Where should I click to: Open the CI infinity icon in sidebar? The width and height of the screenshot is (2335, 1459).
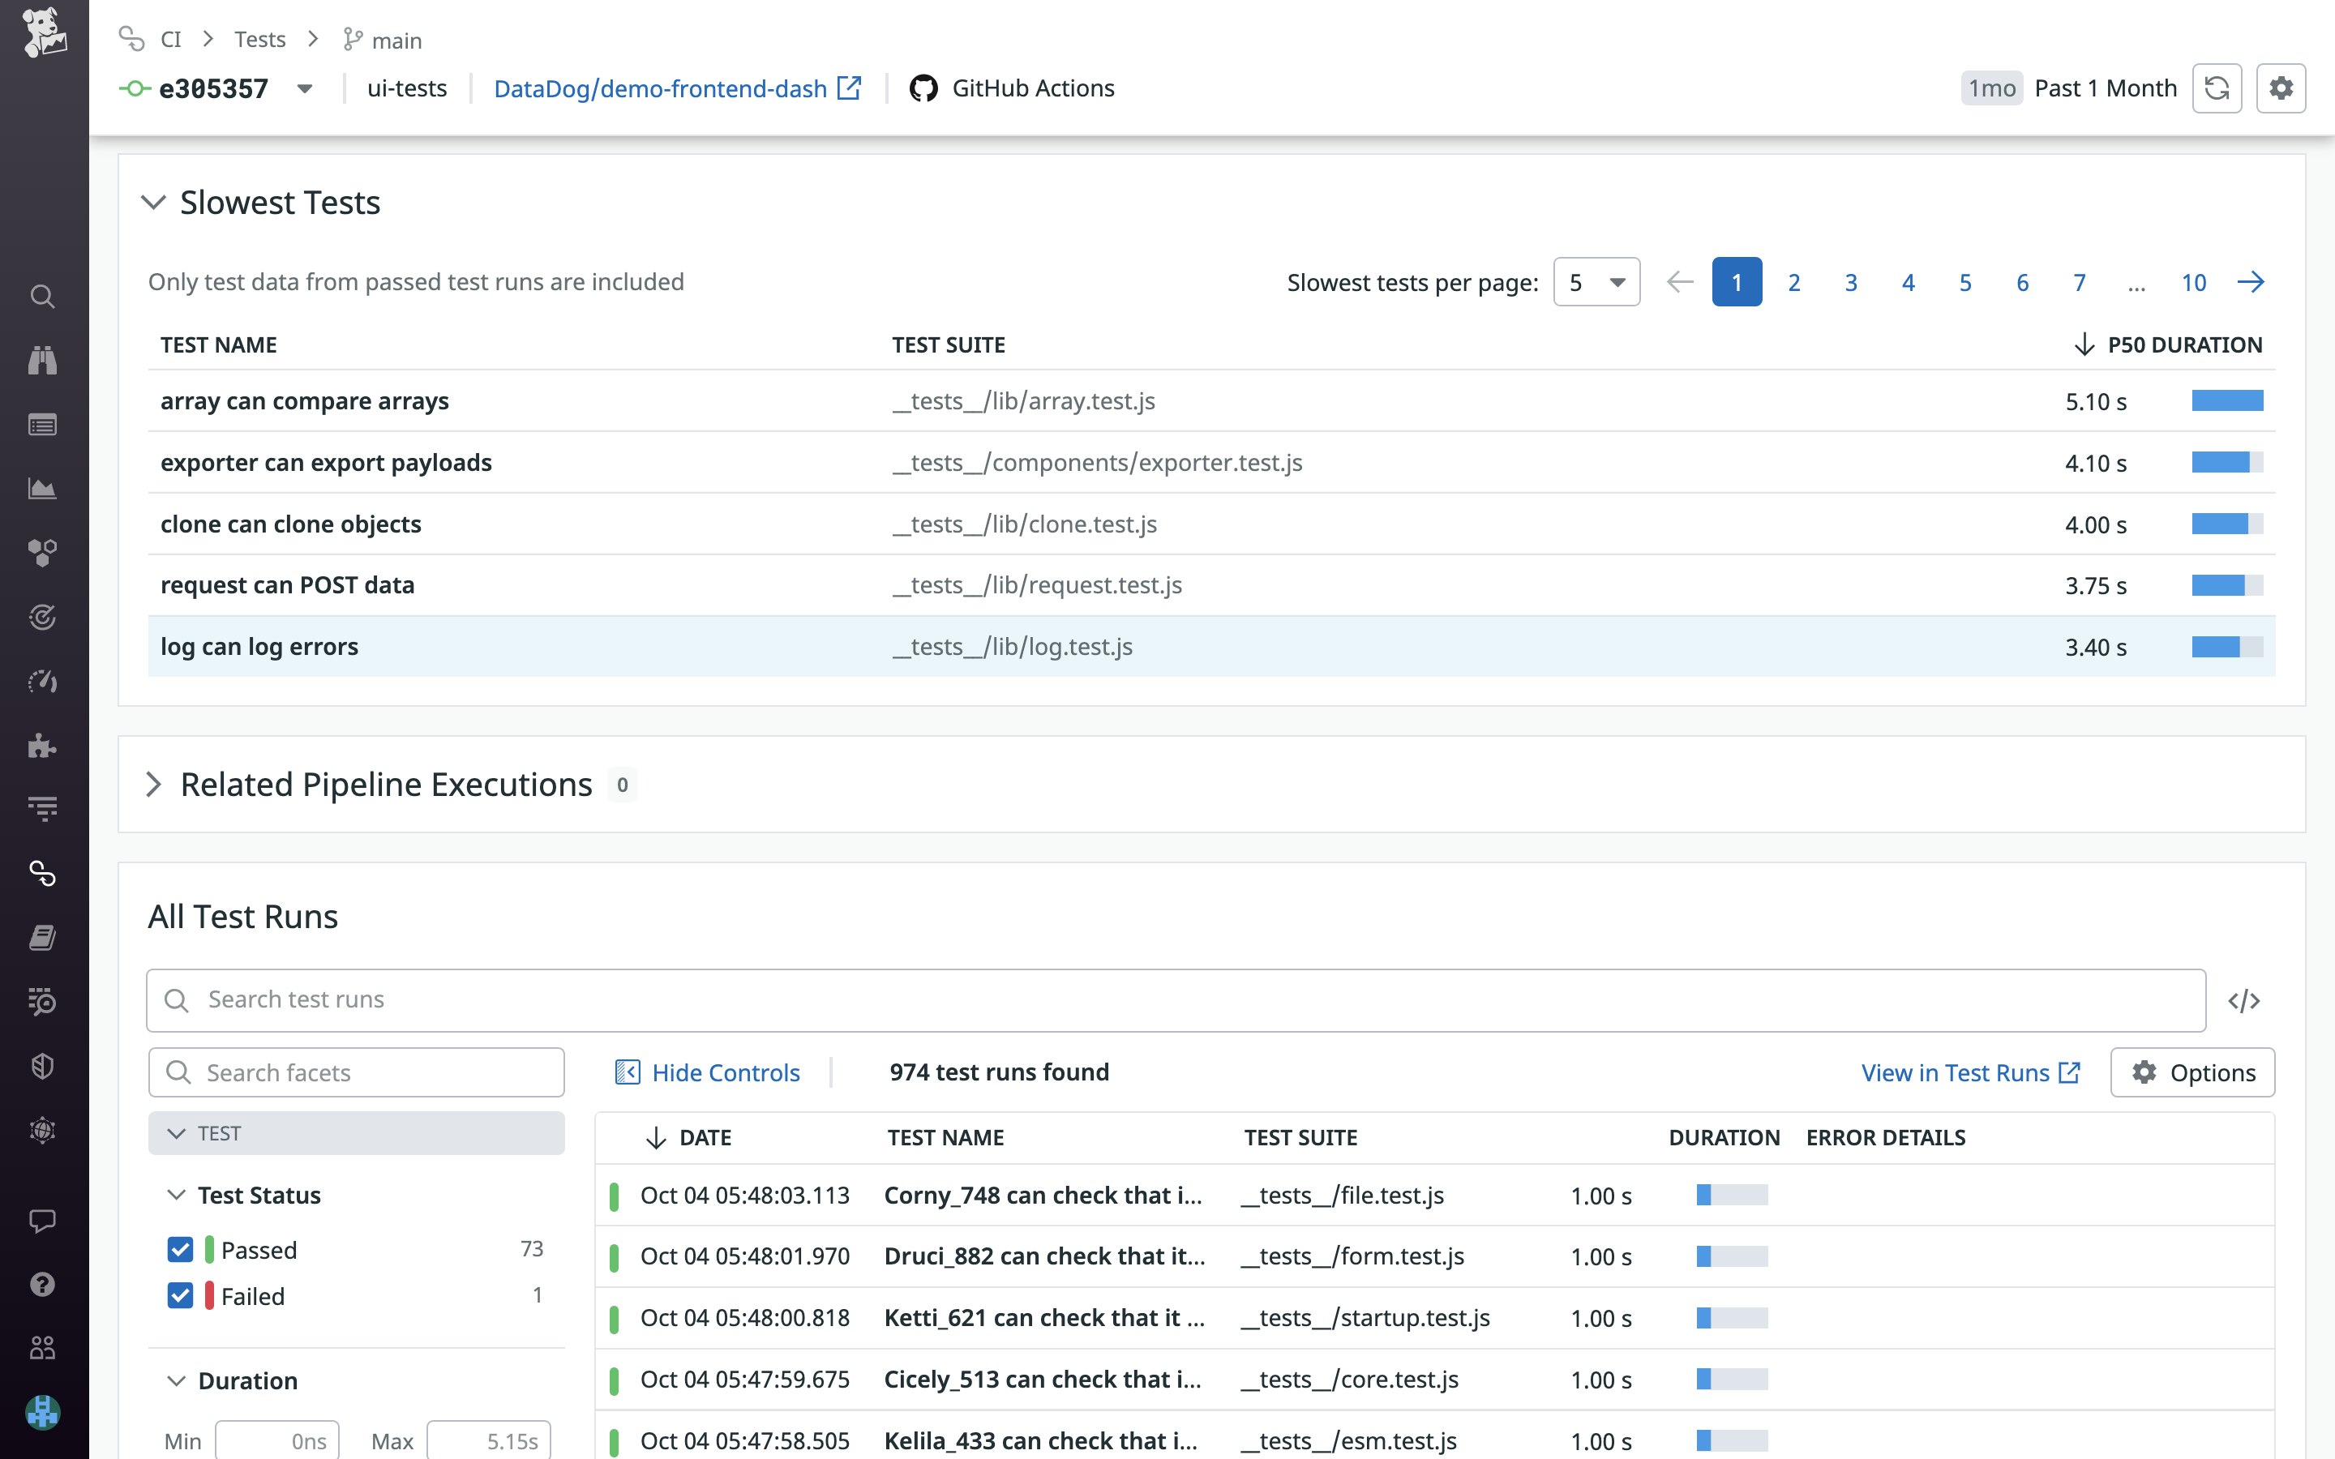[x=42, y=873]
